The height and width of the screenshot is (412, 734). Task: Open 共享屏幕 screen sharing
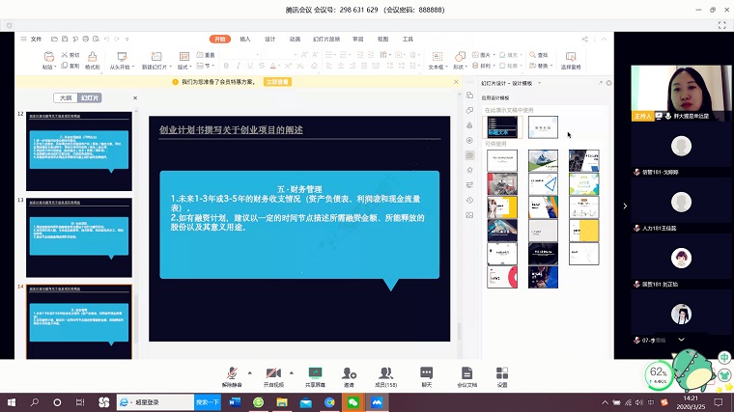pos(315,372)
